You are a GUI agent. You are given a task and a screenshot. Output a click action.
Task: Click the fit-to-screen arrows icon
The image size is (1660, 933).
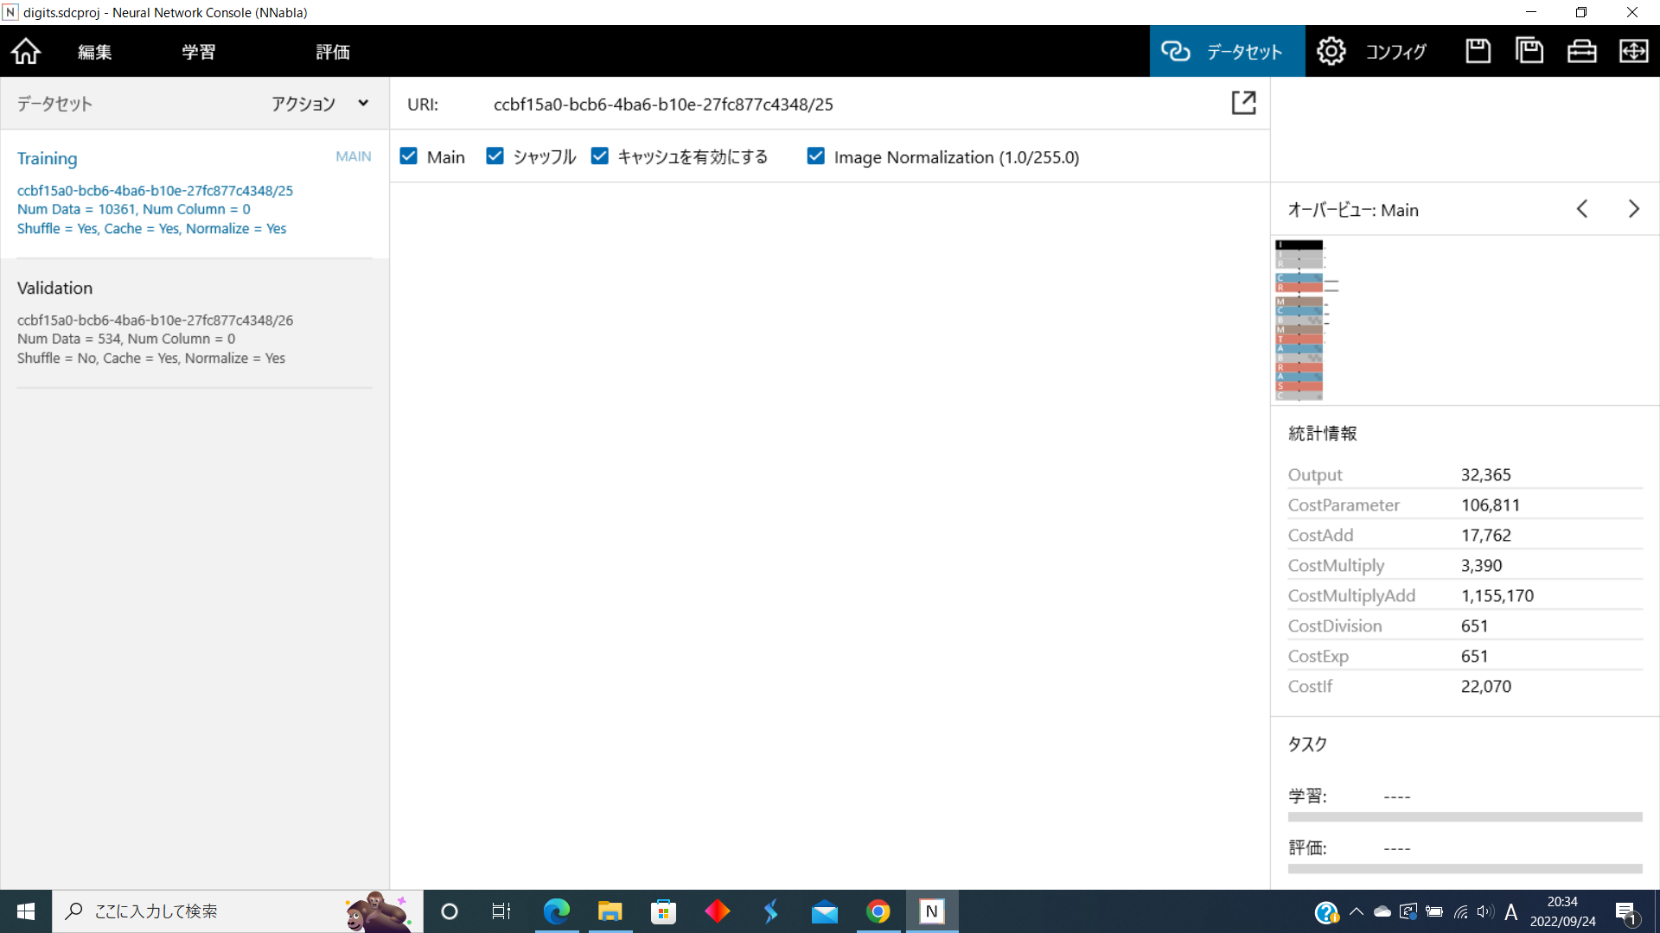point(1633,52)
